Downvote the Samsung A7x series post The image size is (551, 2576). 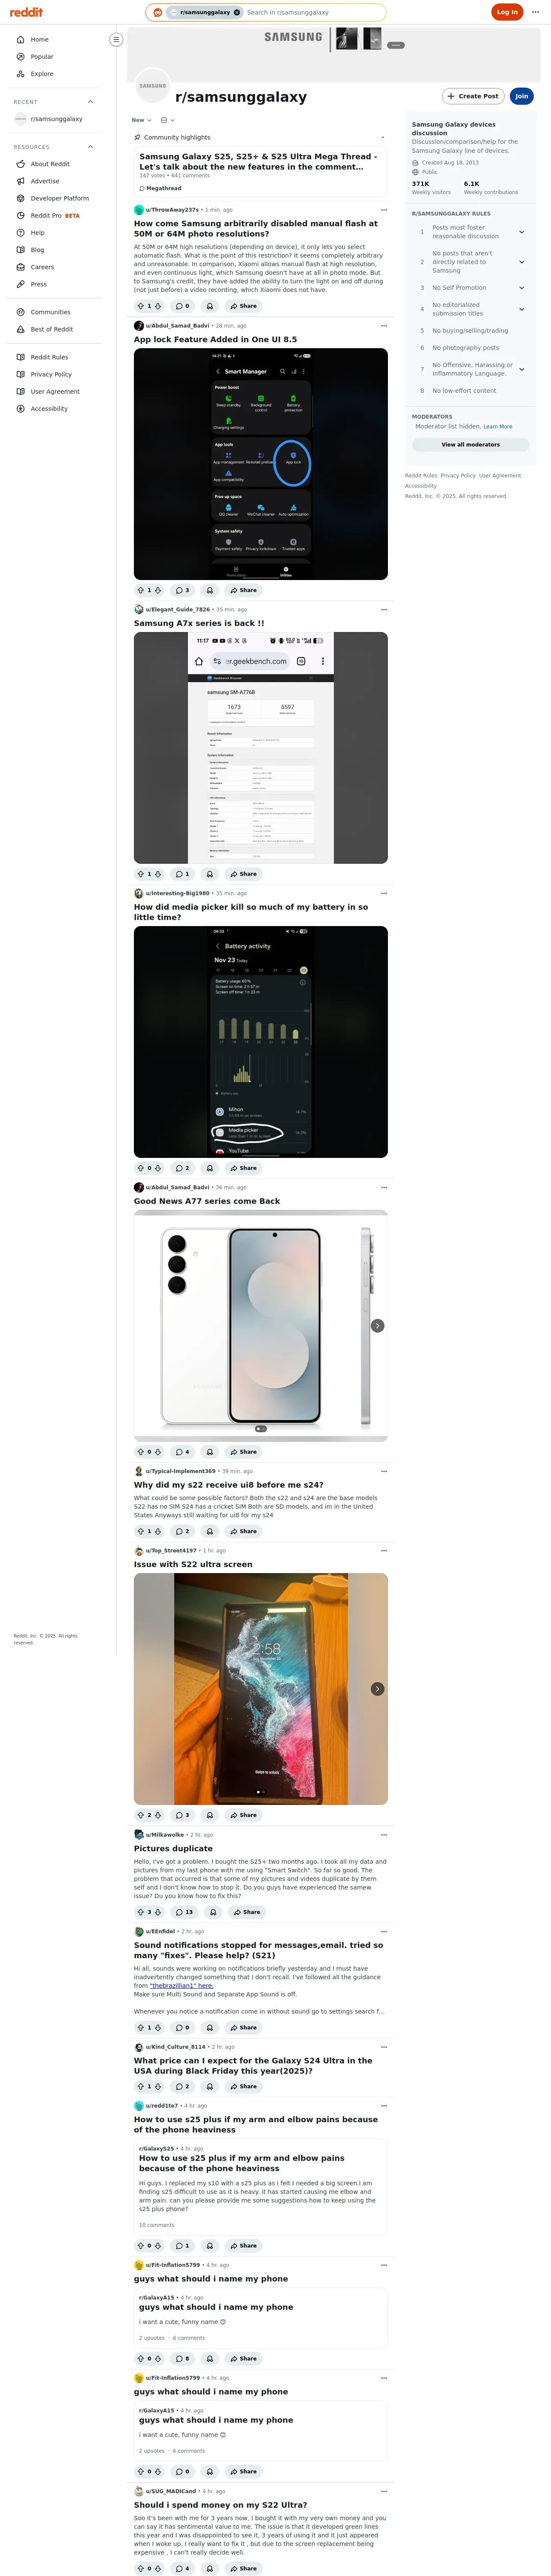click(158, 874)
